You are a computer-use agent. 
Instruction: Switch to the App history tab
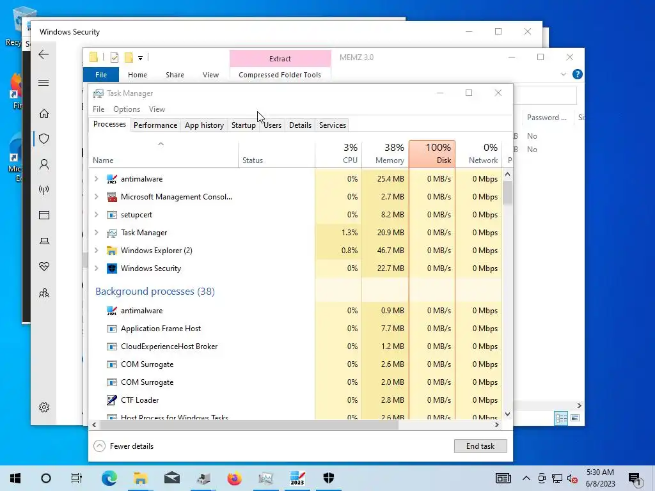pos(204,125)
